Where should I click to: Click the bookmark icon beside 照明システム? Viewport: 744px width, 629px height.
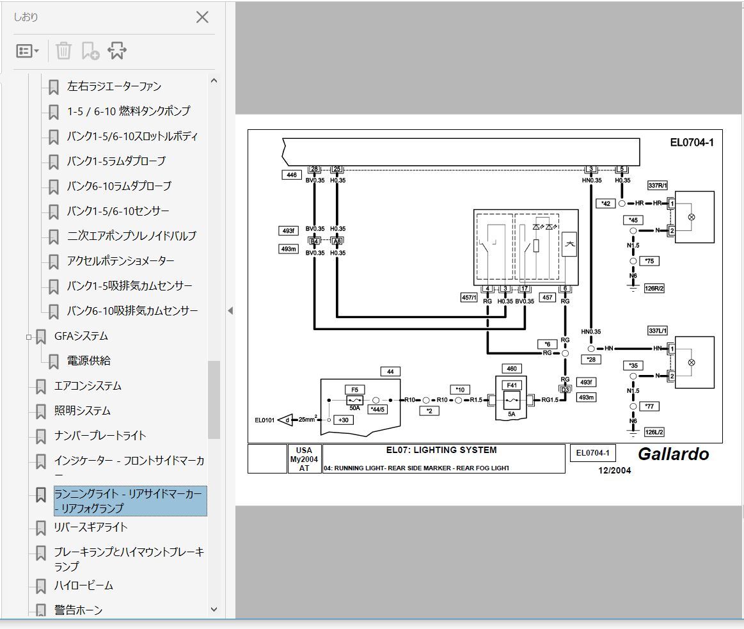click(41, 411)
